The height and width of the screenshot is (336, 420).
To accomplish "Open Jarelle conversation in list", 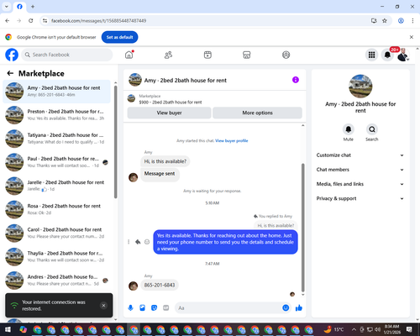I will 56,186.
